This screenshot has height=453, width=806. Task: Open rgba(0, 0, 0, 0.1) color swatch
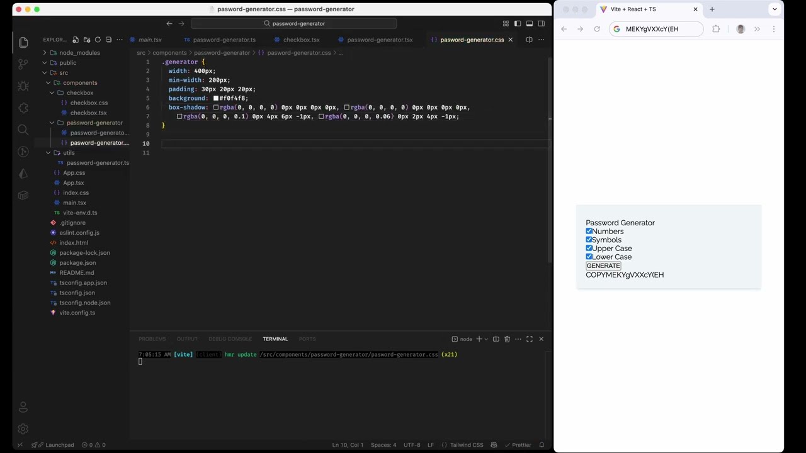179,116
